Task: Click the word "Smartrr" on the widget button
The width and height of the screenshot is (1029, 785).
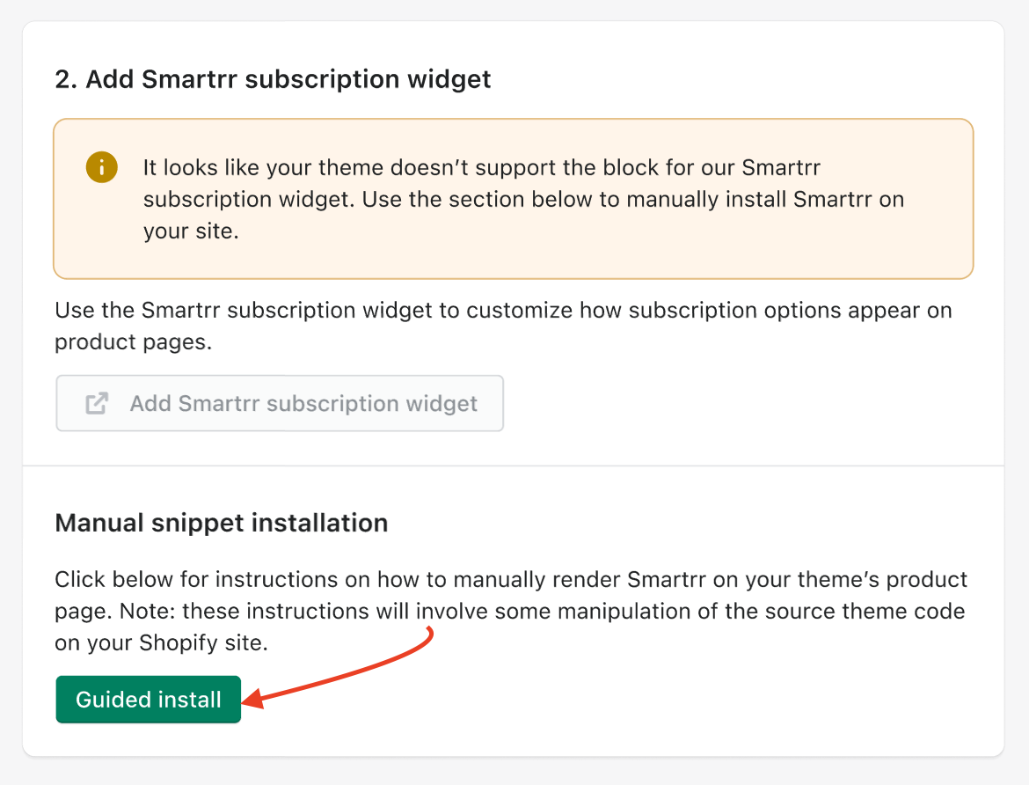Action: (x=219, y=404)
